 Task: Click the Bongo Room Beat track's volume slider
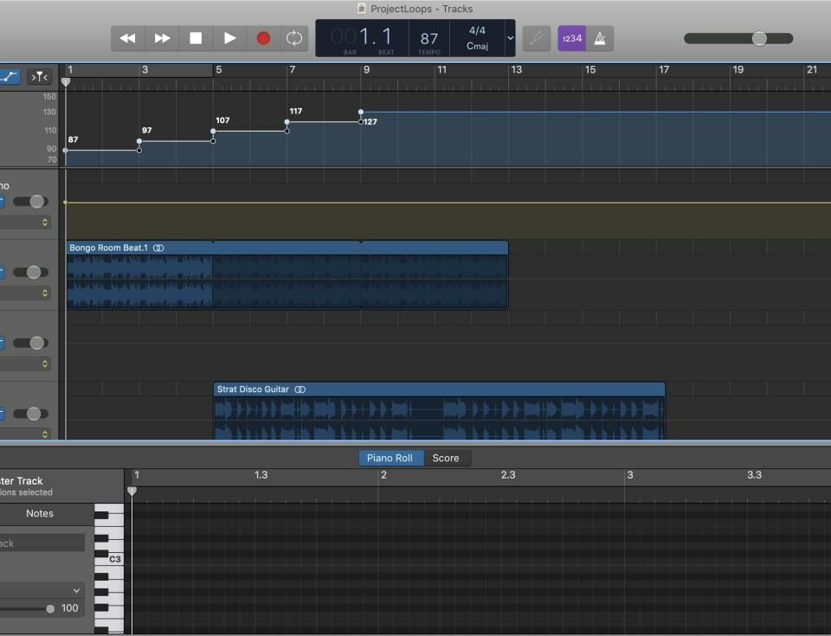click(x=34, y=272)
